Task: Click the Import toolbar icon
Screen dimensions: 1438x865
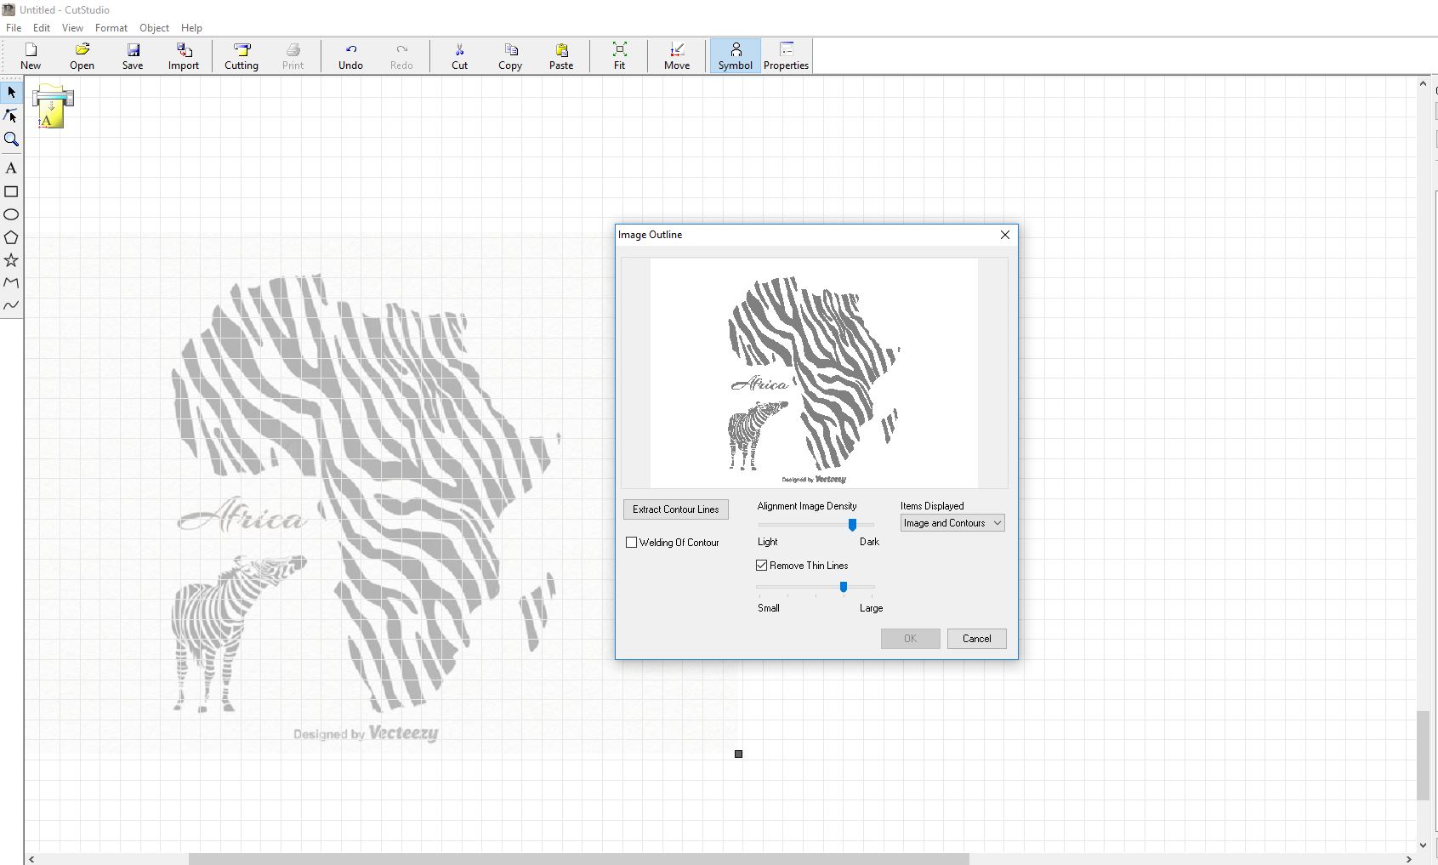Action: tap(184, 56)
